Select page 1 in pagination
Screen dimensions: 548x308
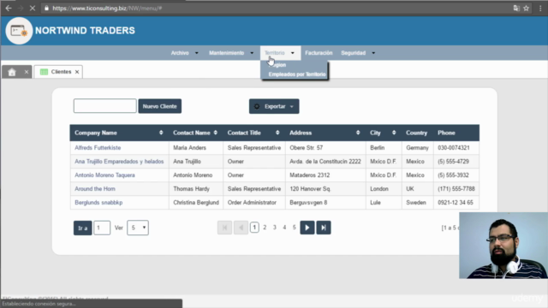pos(254,228)
